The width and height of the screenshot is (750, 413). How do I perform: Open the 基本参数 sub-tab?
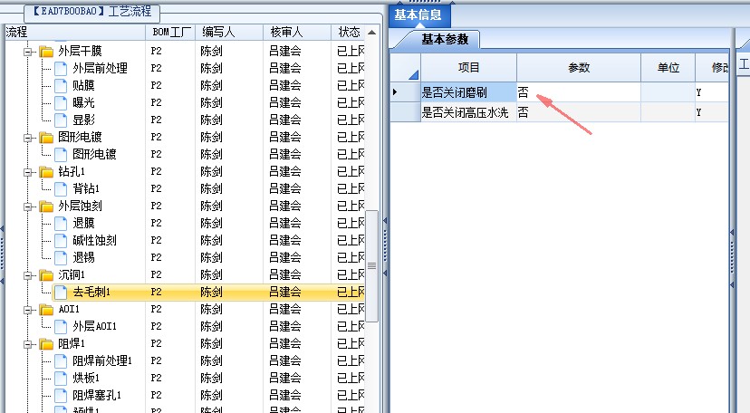445,39
